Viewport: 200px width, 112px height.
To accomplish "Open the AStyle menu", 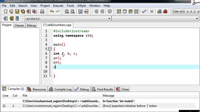I will pos(82,6).
